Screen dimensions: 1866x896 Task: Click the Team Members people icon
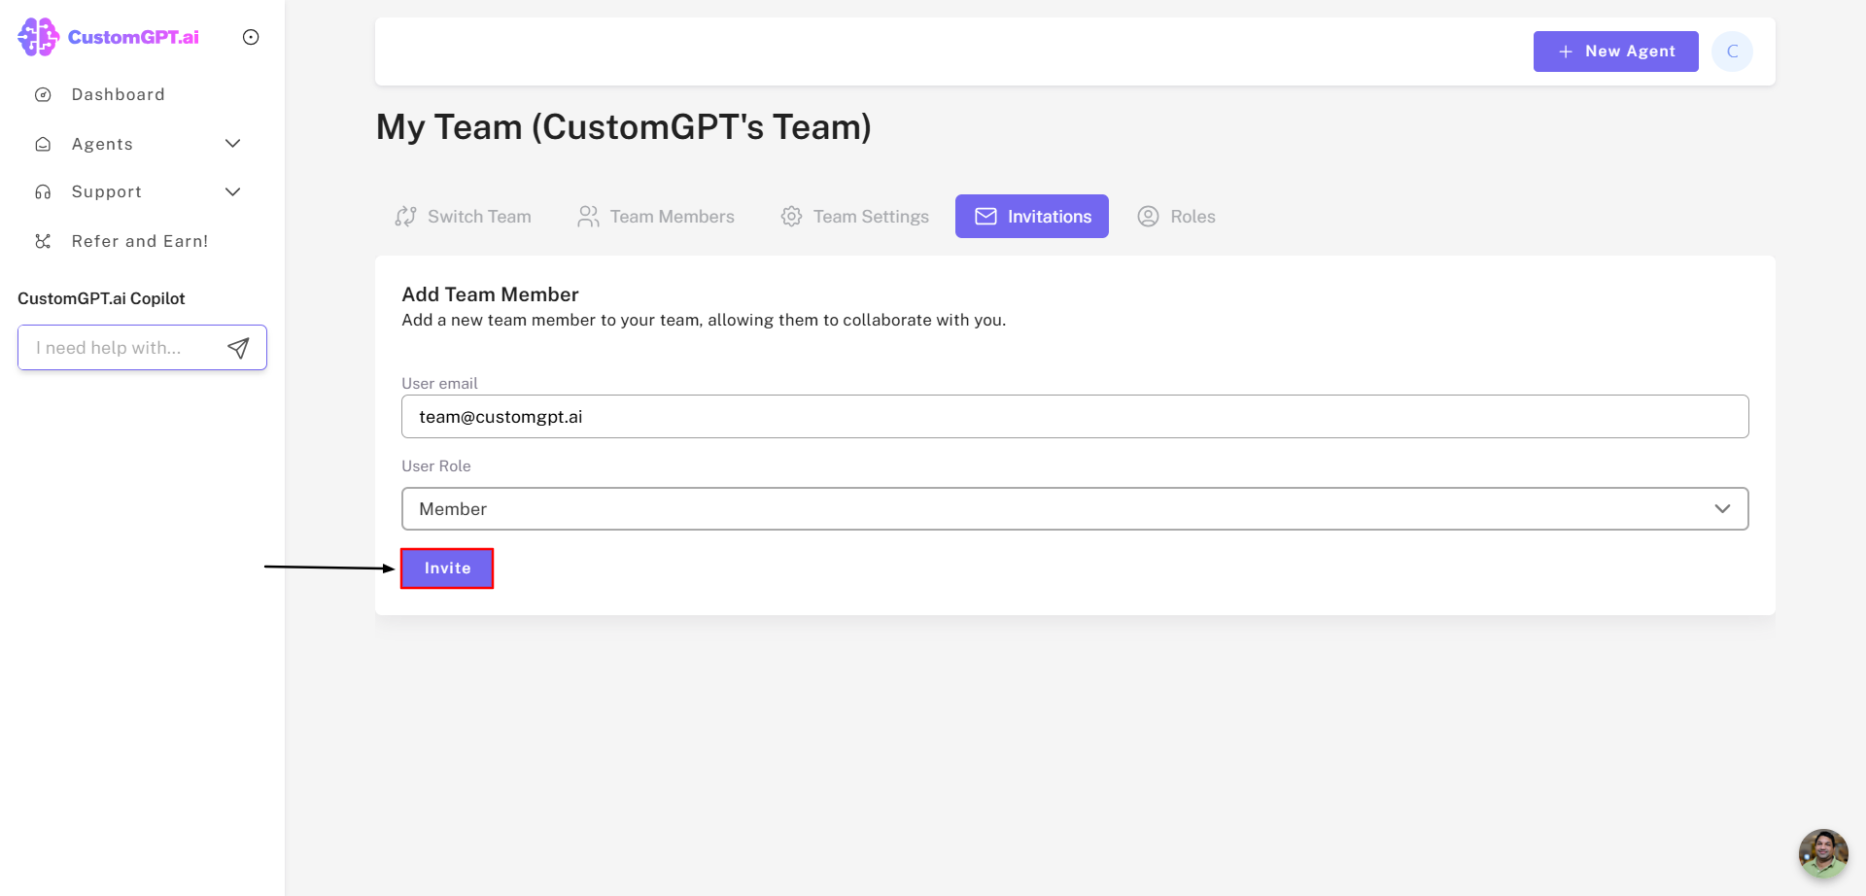(588, 217)
